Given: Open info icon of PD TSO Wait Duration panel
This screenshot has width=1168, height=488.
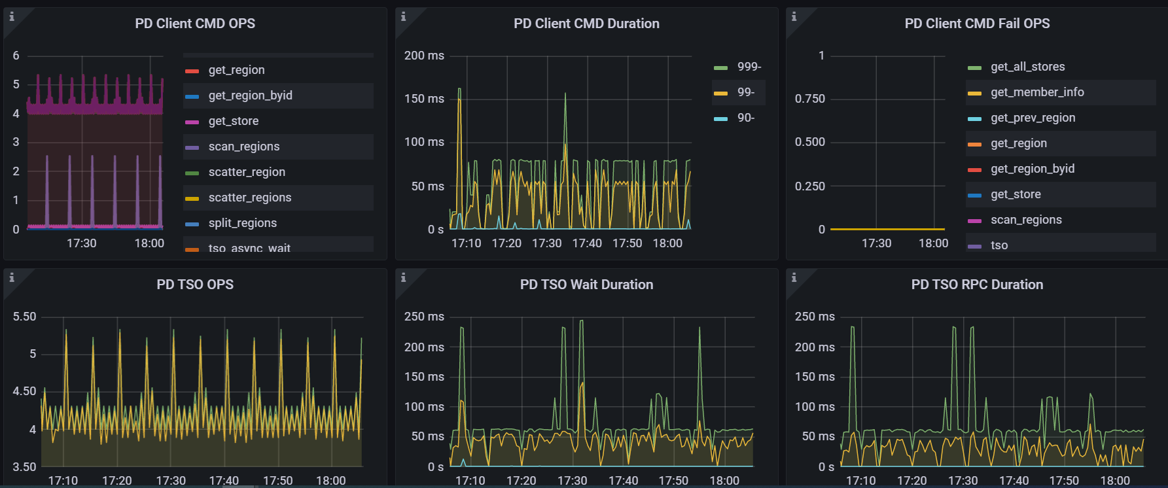Looking at the screenshot, I should coord(403,277).
